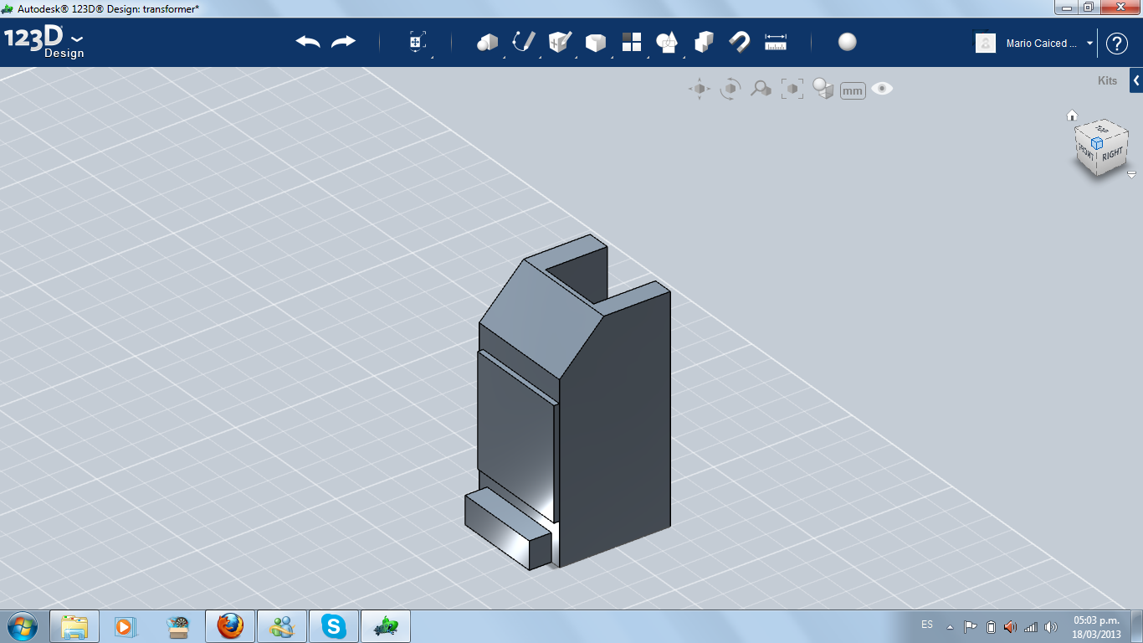The height and width of the screenshot is (643, 1143).
Task: Open the Help question mark
Action: (x=1117, y=44)
